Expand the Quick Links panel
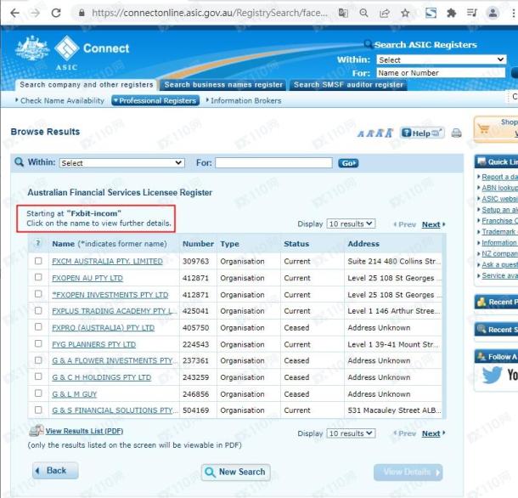 [496, 161]
